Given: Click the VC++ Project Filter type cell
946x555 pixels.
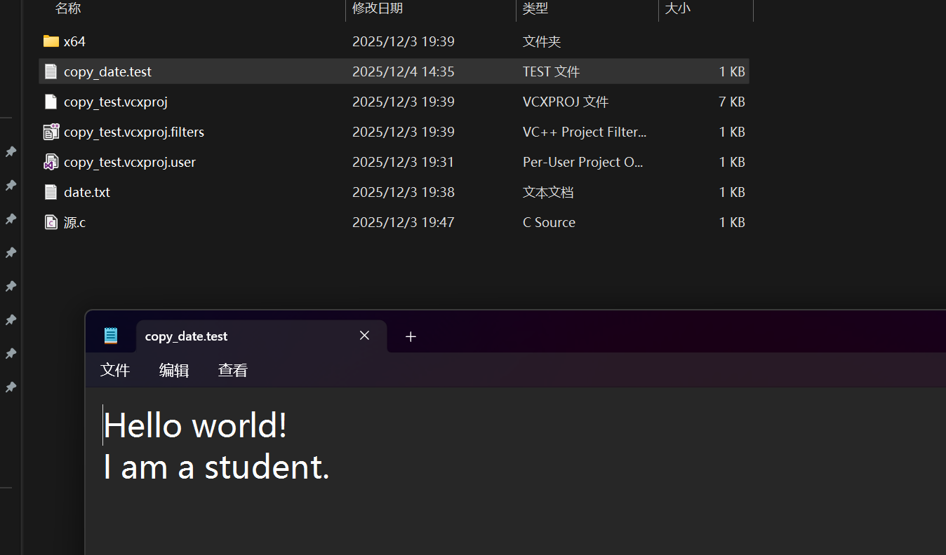Looking at the screenshot, I should (585, 132).
